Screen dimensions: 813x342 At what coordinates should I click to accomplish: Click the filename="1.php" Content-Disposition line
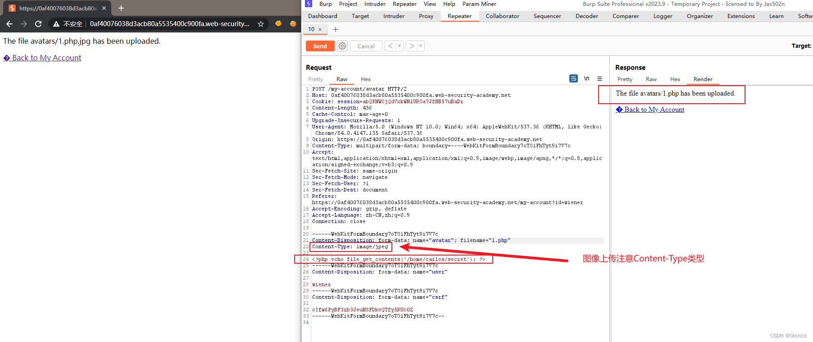pyautogui.click(x=411, y=240)
